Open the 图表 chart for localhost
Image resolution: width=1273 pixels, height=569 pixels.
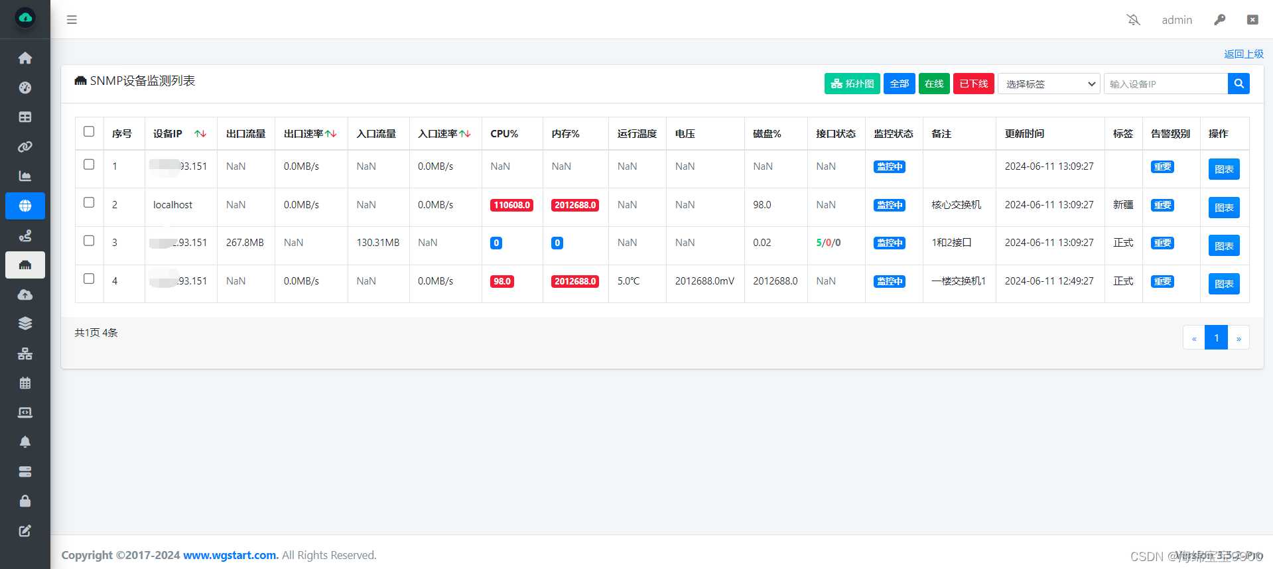coord(1224,208)
